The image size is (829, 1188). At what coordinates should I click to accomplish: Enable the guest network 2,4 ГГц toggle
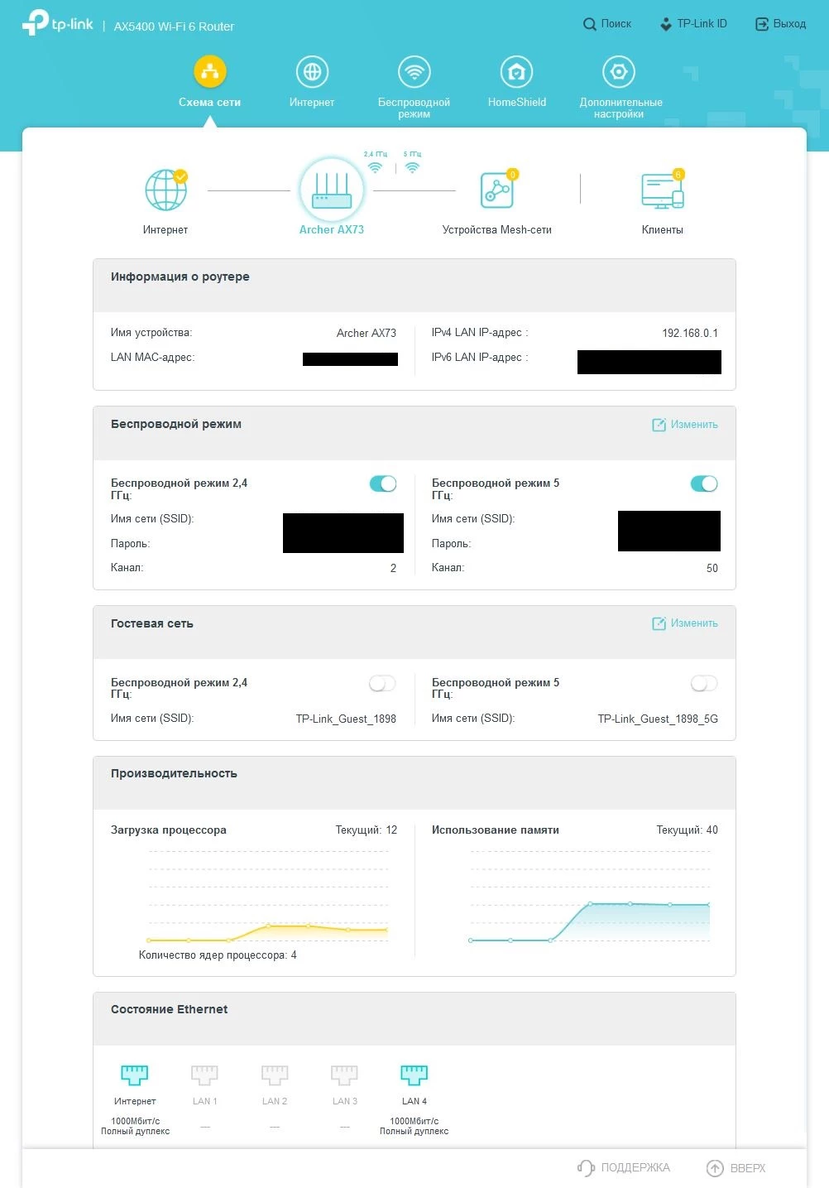[x=383, y=683]
